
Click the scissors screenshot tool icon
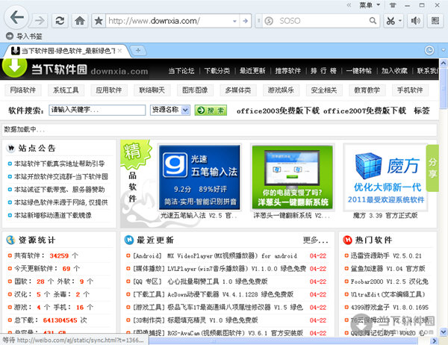[391, 21]
